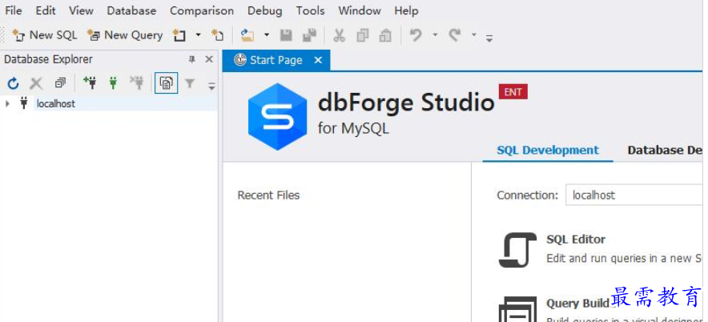708x322 pixels.
Task: Open the Tools menu
Action: pyautogui.click(x=310, y=11)
